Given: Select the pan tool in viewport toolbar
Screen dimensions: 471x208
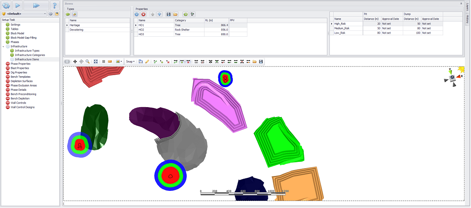Looking at the screenshot, I should [75, 61].
